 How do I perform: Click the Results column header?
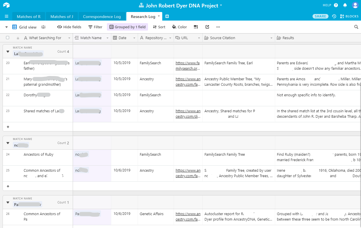[x=318, y=38]
